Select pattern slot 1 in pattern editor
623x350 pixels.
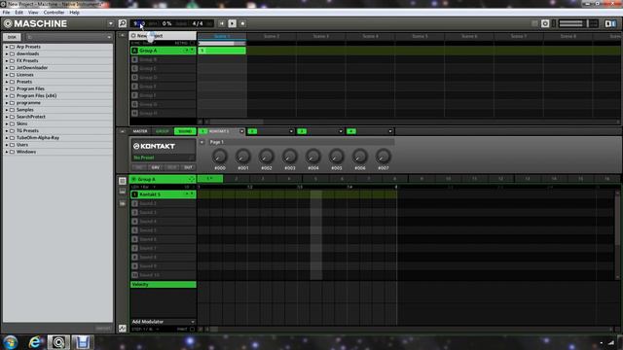210,179
